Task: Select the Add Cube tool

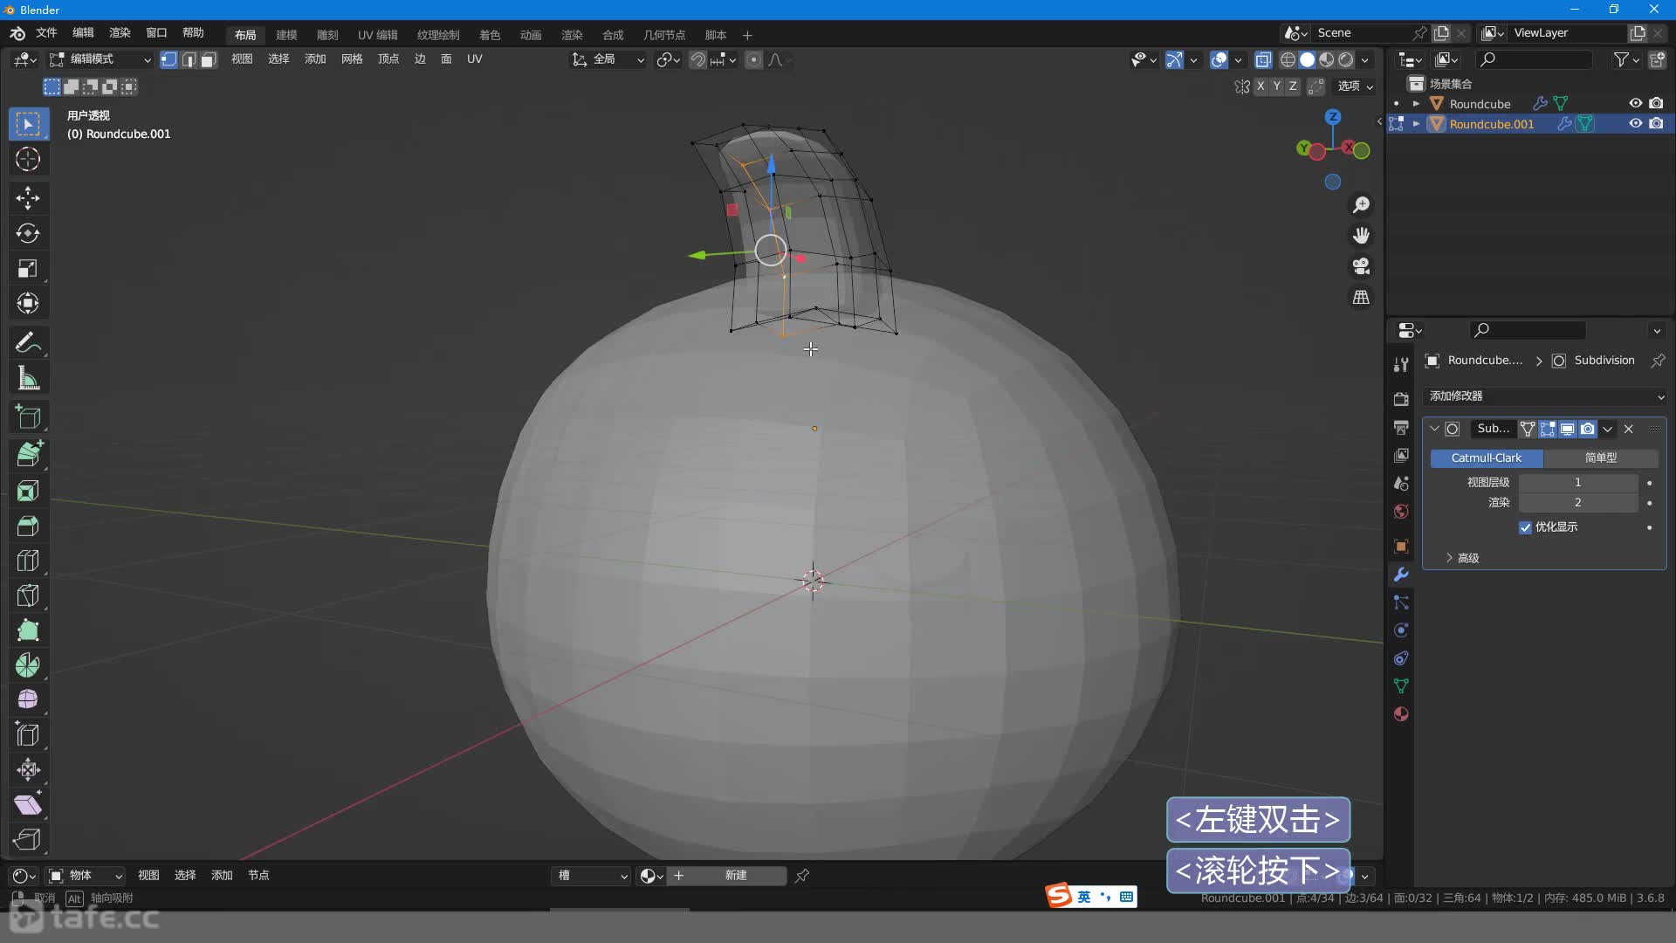Action: tap(28, 417)
